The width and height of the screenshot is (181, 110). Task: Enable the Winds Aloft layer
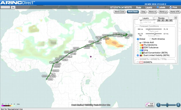point(138,42)
